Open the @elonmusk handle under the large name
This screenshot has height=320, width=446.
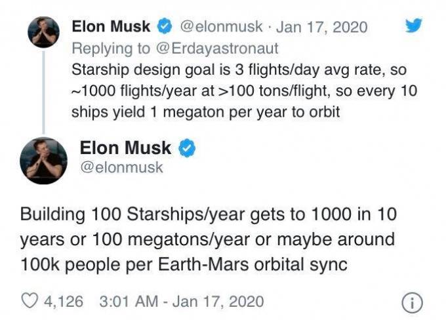121,167
